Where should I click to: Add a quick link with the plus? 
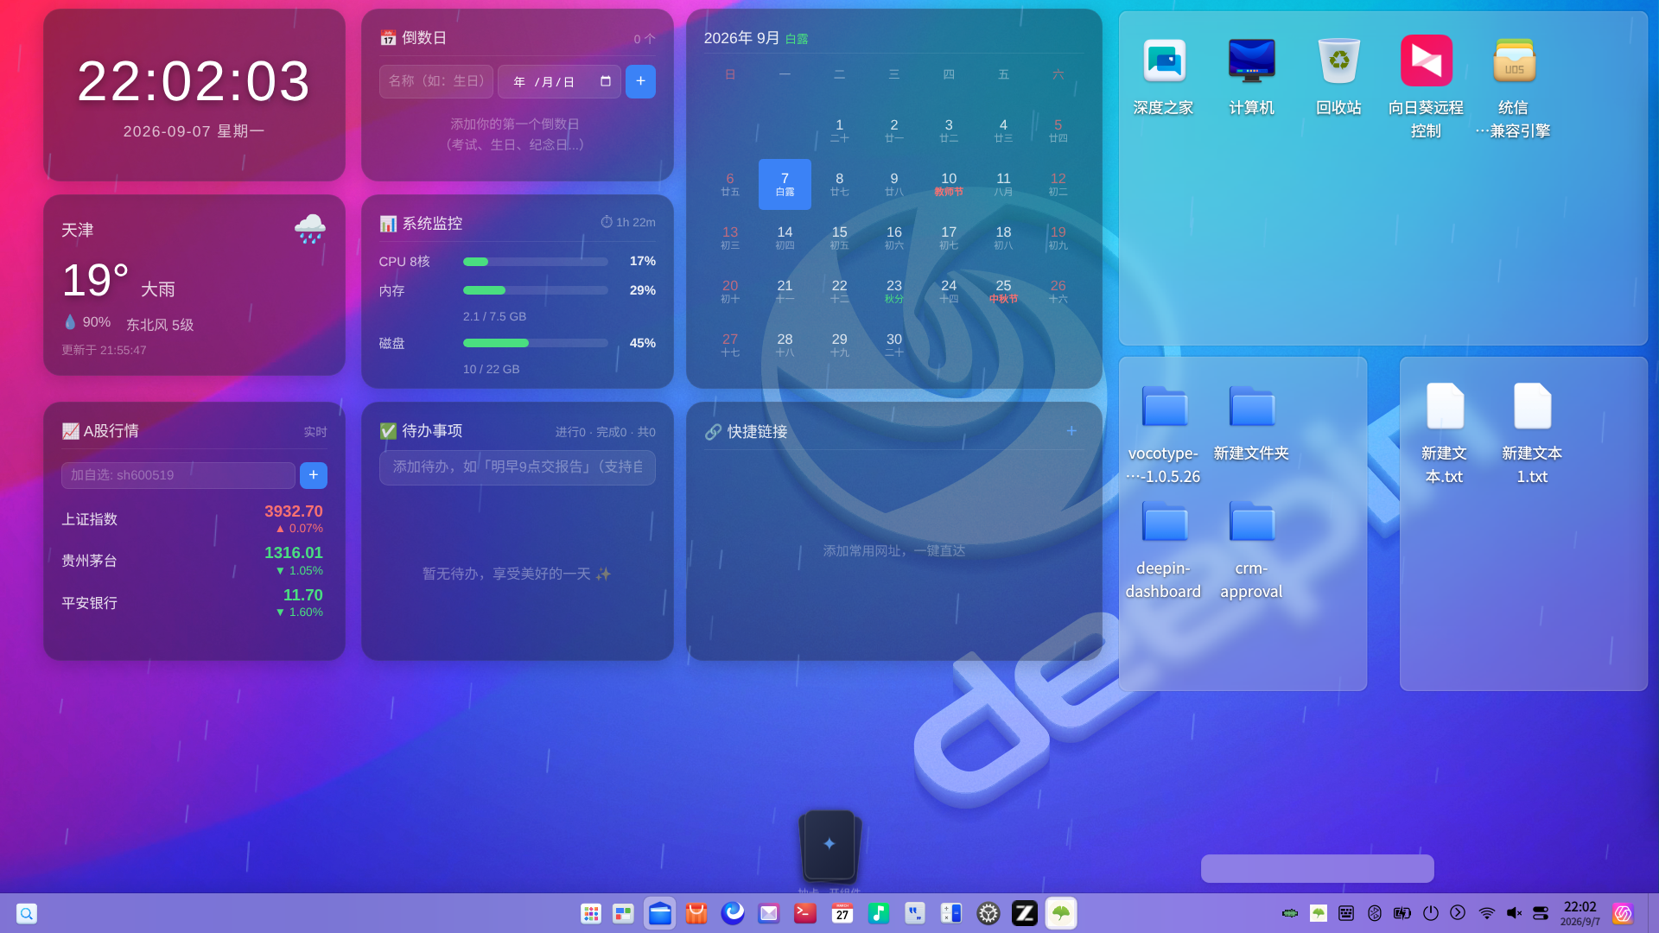1071,430
